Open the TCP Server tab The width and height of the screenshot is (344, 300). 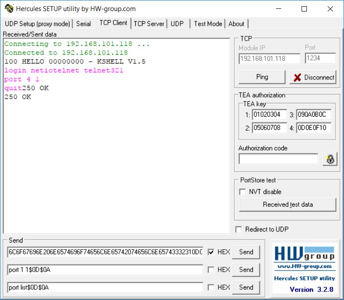point(149,24)
